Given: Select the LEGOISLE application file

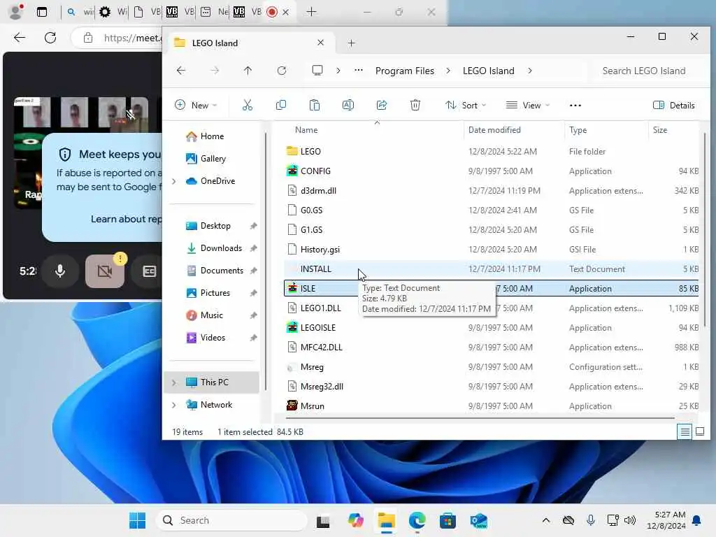Looking at the screenshot, I should click(491, 327).
